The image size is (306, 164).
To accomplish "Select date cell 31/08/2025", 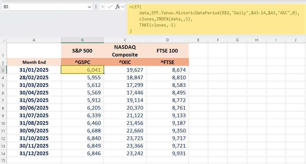I will tap(34, 123).
